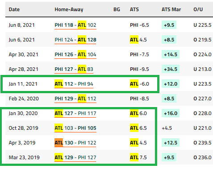
Task: Open the Jan 11, 2021 ATL 112 - PHI 94 link
Action: point(74,84)
